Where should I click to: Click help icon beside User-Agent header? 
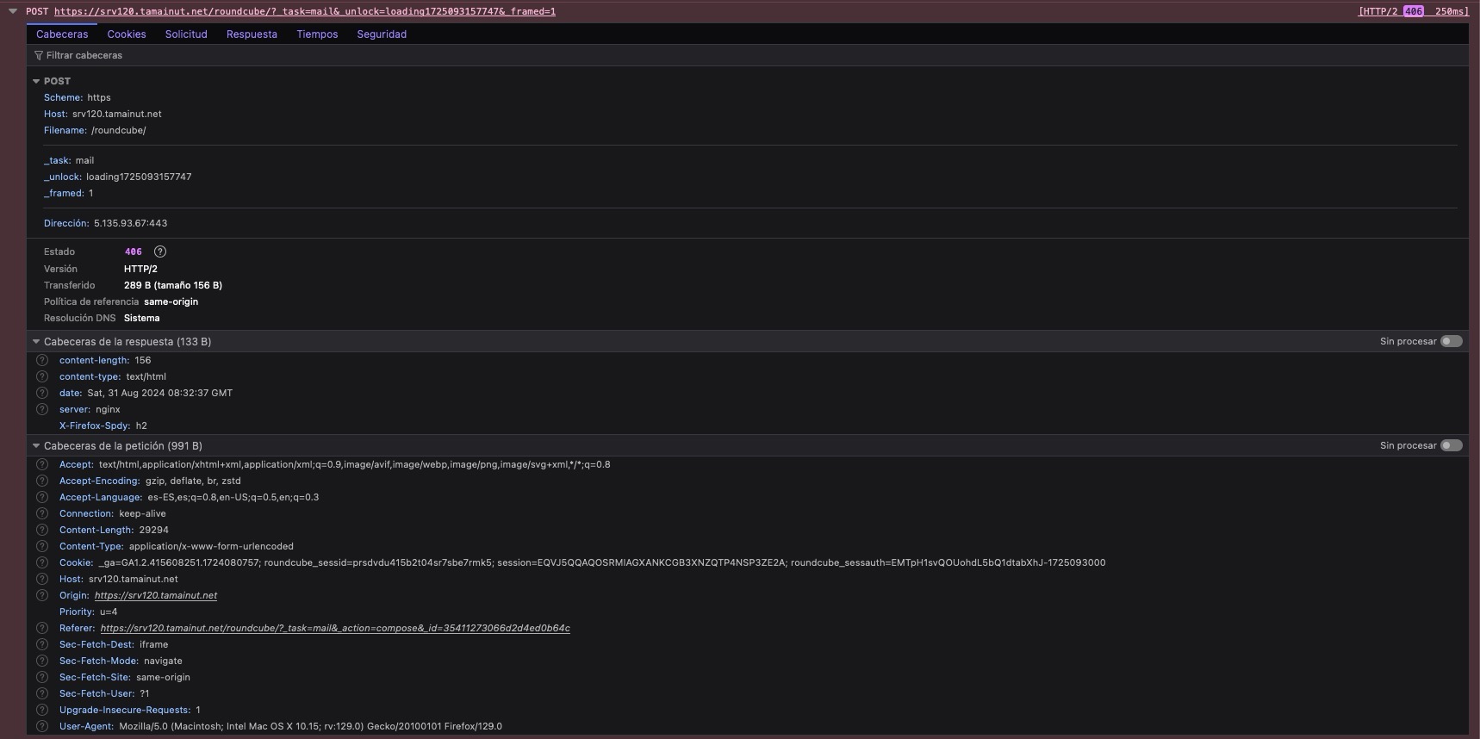click(x=41, y=726)
